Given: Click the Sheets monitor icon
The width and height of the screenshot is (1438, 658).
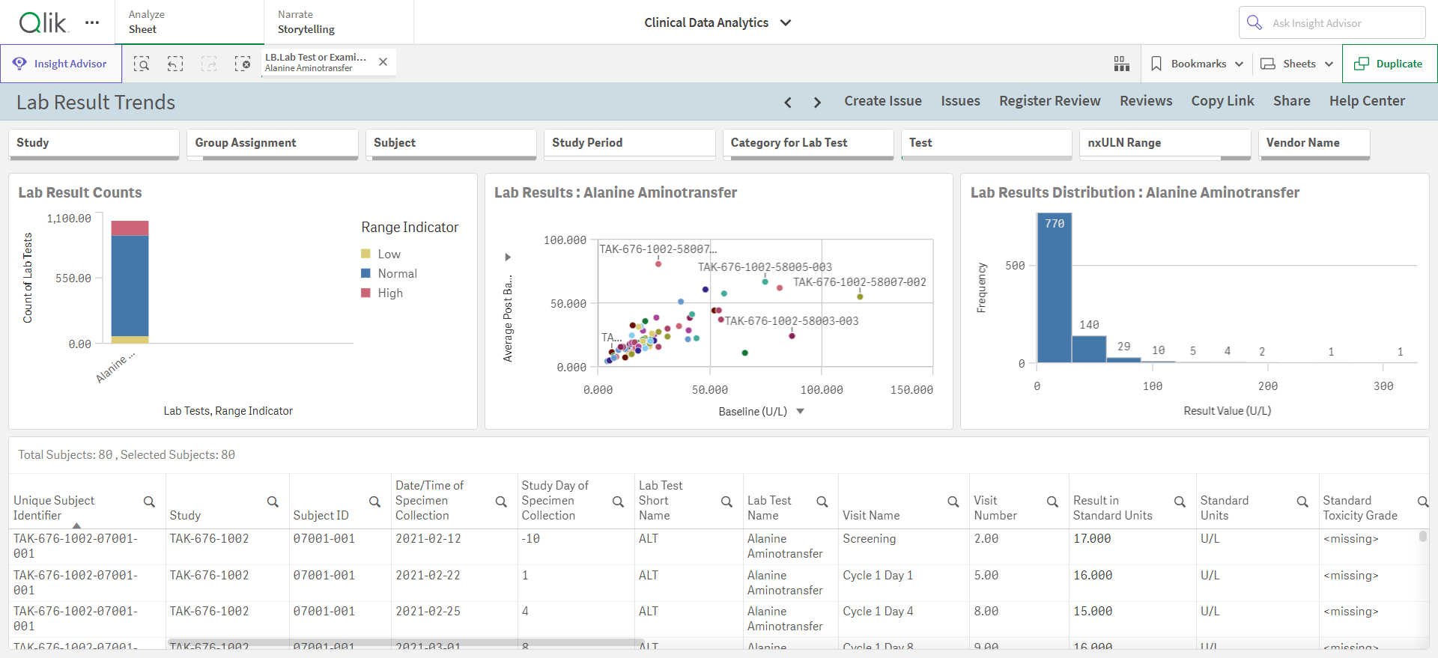Looking at the screenshot, I should (x=1268, y=64).
